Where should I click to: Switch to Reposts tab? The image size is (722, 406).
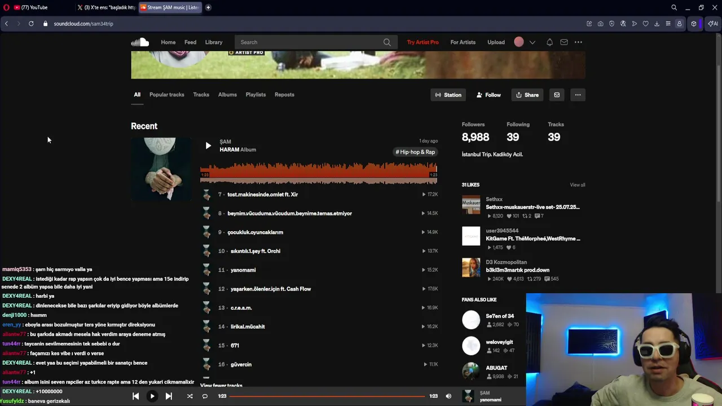[x=284, y=95]
